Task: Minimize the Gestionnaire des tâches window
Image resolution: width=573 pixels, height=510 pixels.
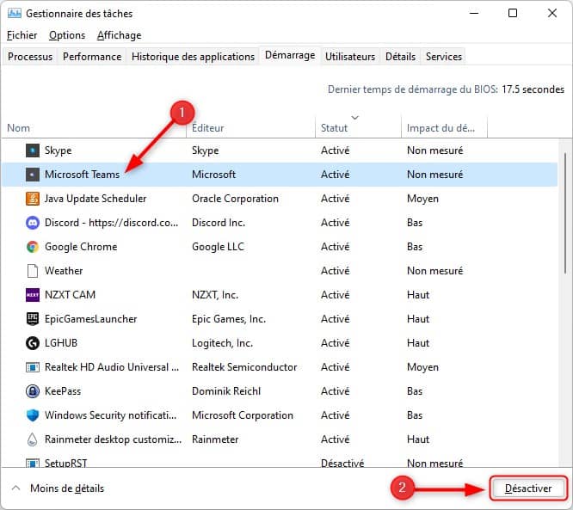Action: pos(474,14)
